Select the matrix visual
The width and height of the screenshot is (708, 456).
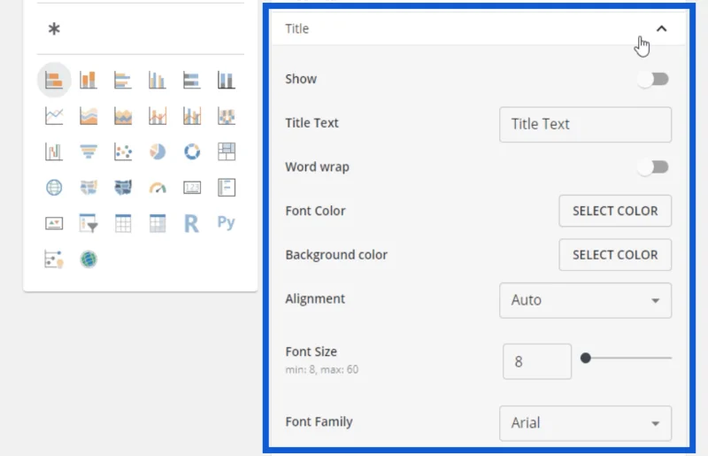pyautogui.click(x=158, y=223)
